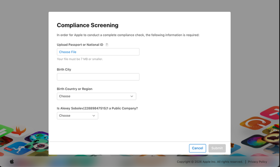Click the Upload Passport or National ID label
This screenshot has height=167, width=280.
(80, 45)
